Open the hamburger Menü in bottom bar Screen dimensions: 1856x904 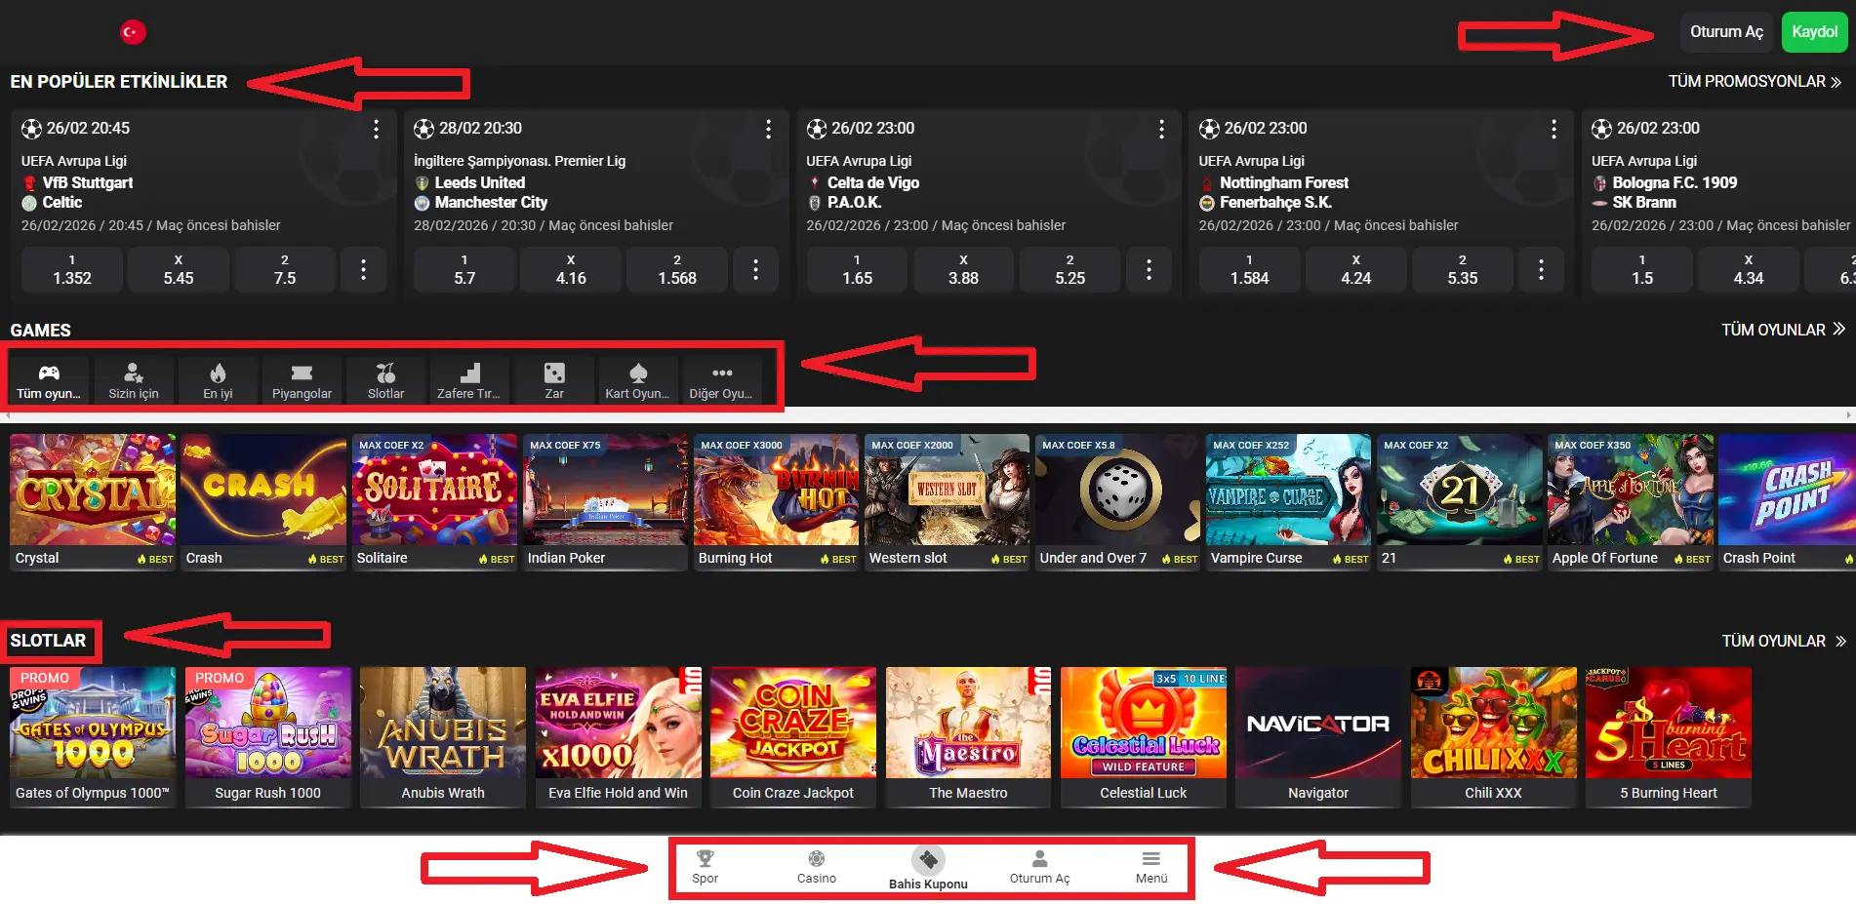(x=1151, y=865)
